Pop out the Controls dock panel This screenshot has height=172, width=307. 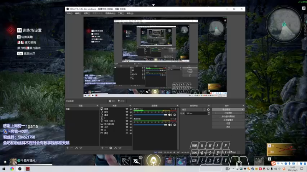[243, 105]
